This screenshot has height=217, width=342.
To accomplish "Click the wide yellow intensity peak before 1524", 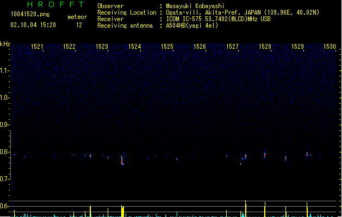I will (x=122, y=211).
